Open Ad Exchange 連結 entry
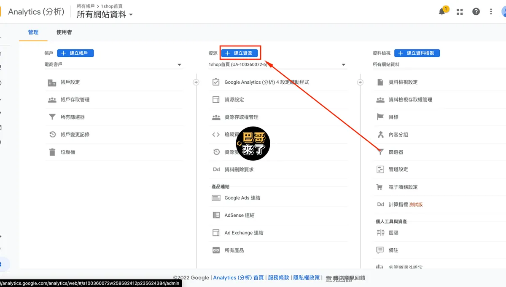Screen dimensions: 506x287 [x=244, y=233]
